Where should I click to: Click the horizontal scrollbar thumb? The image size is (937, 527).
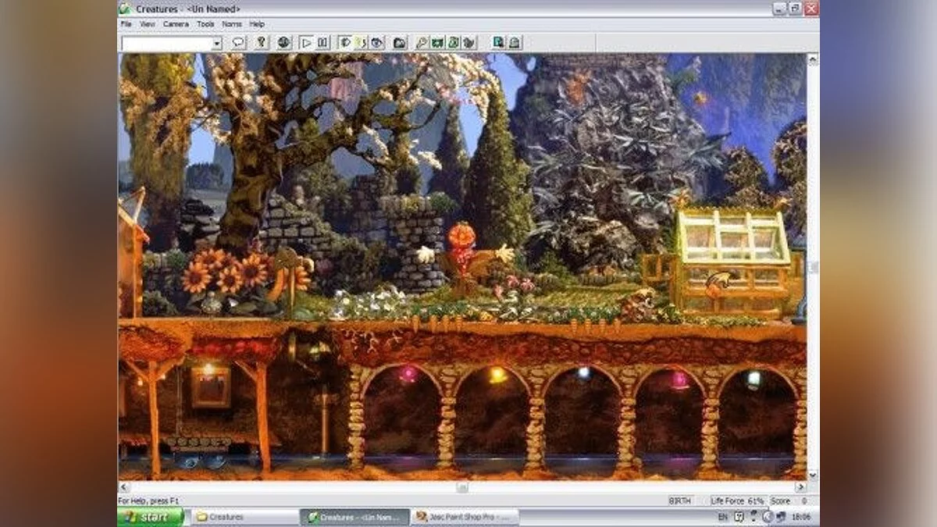[x=462, y=487]
